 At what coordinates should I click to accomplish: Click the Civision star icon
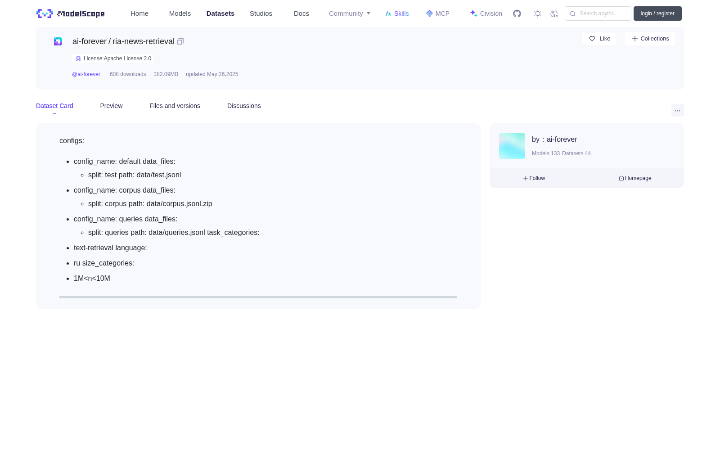pyautogui.click(x=473, y=13)
